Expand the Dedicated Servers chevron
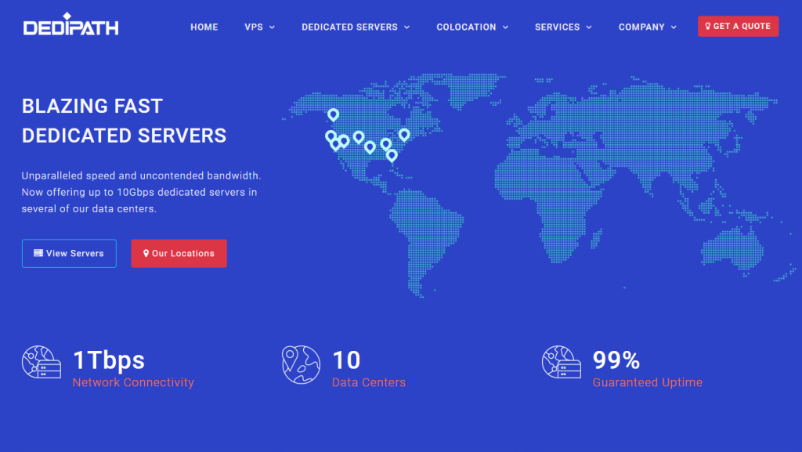Viewport: 802px width, 452px height. pyautogui.click(x=407, y=27)
